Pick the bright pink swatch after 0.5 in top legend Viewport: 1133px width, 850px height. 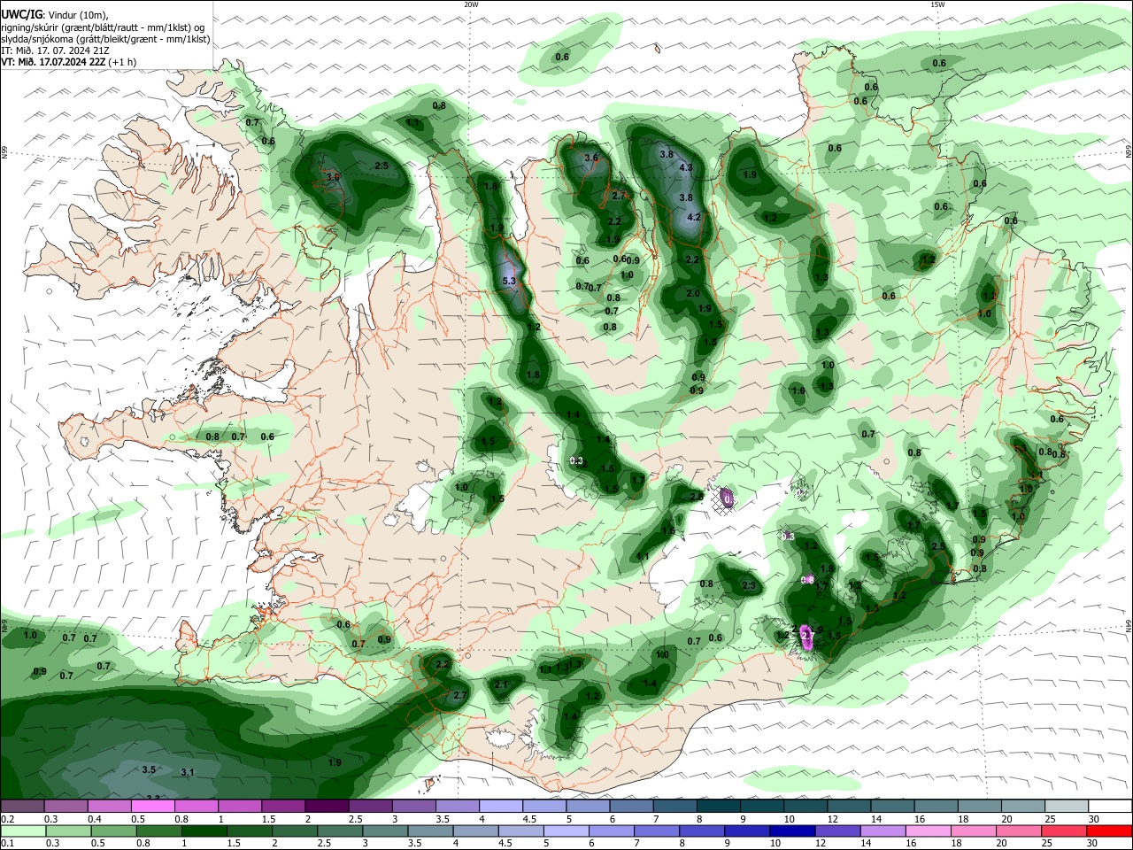tap(152, 806)
